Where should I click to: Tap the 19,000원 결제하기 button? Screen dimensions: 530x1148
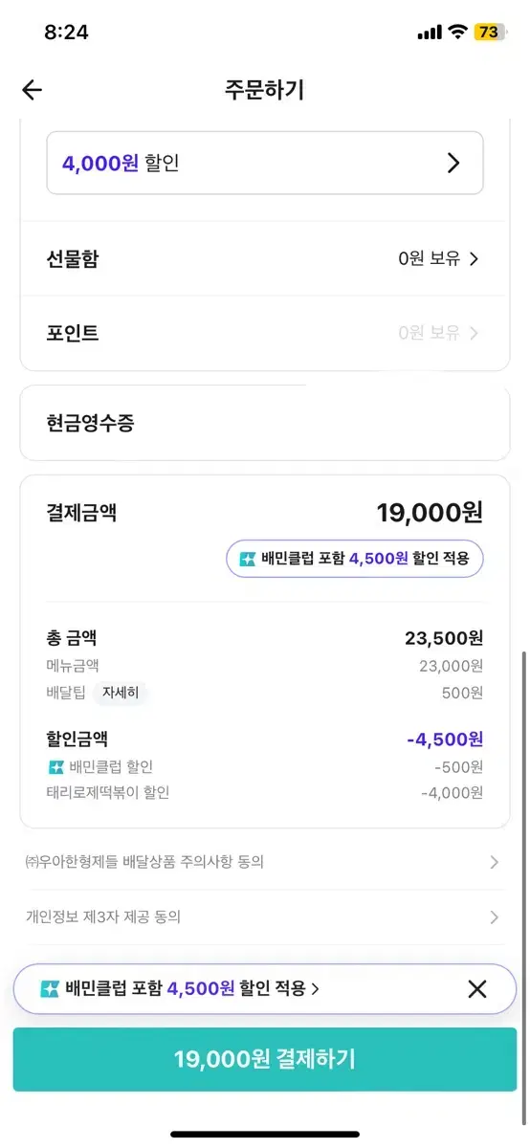[x=265, y=1059]
